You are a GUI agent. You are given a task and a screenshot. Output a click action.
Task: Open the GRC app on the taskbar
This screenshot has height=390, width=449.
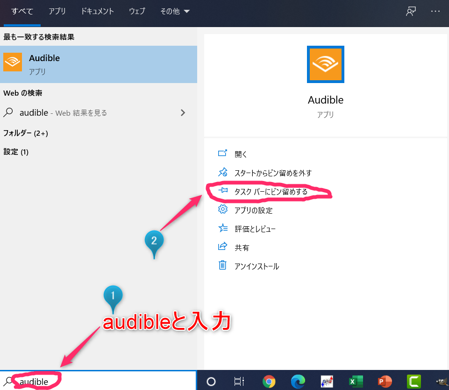point(327,382)
